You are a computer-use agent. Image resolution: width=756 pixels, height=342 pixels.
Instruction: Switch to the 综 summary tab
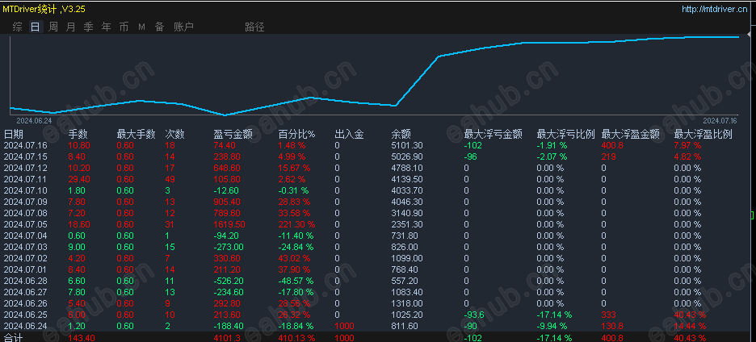click(17, 27)
